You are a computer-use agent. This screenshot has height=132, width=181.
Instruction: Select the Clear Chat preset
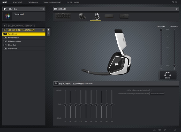click(24, 45)
